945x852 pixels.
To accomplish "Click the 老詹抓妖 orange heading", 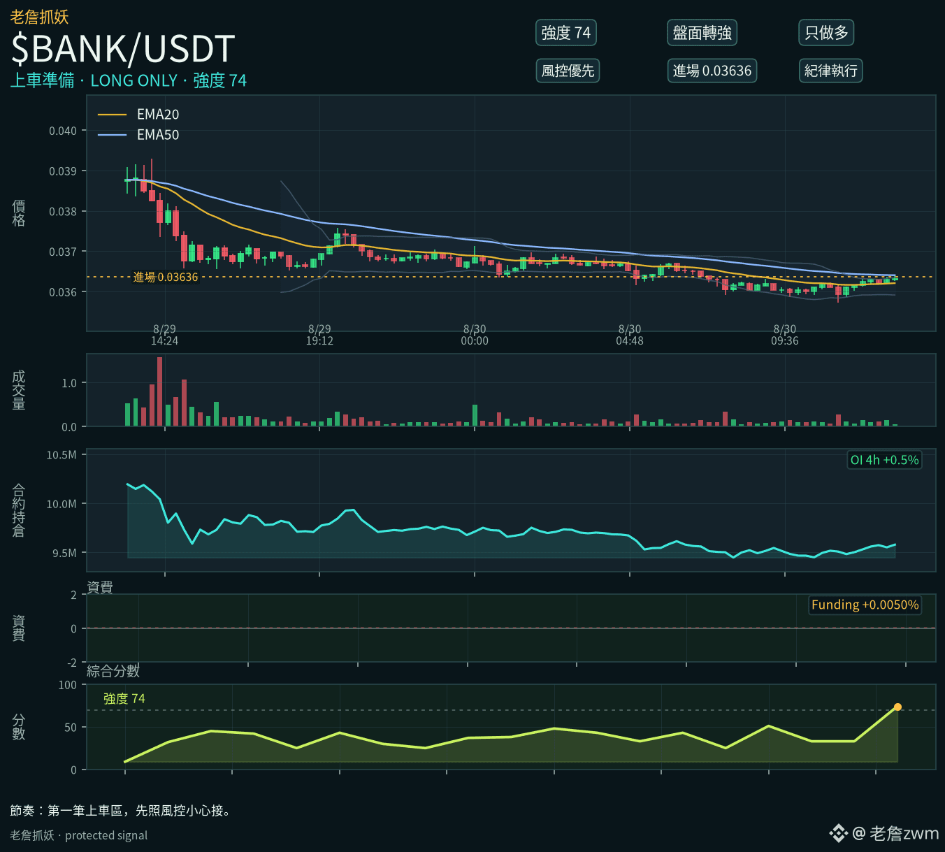I will 40,17.
